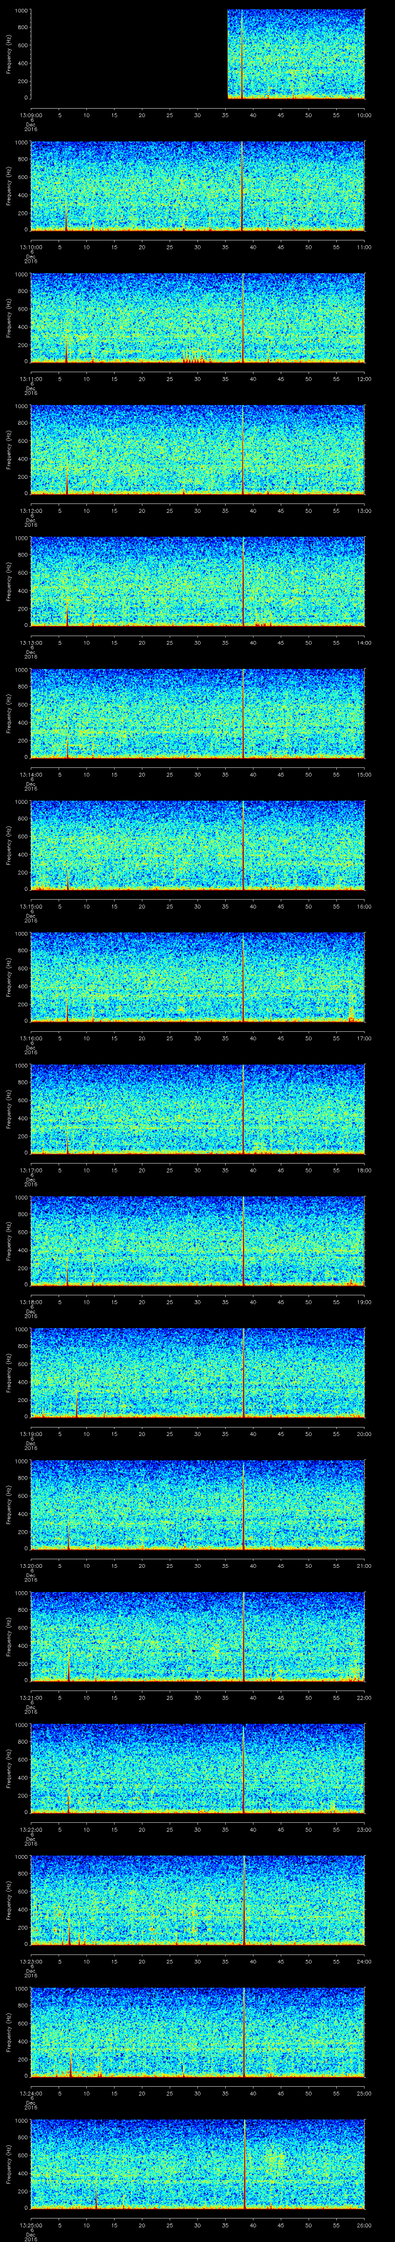Image resolution: width=395 pixels, height=2242 pixels.
Task: Click the '18:00' end time label
Action: point(365,1170)
